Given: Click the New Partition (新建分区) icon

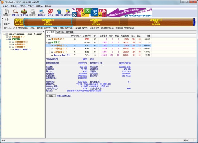Looking at the screenshot, I should tap(42, 12).
